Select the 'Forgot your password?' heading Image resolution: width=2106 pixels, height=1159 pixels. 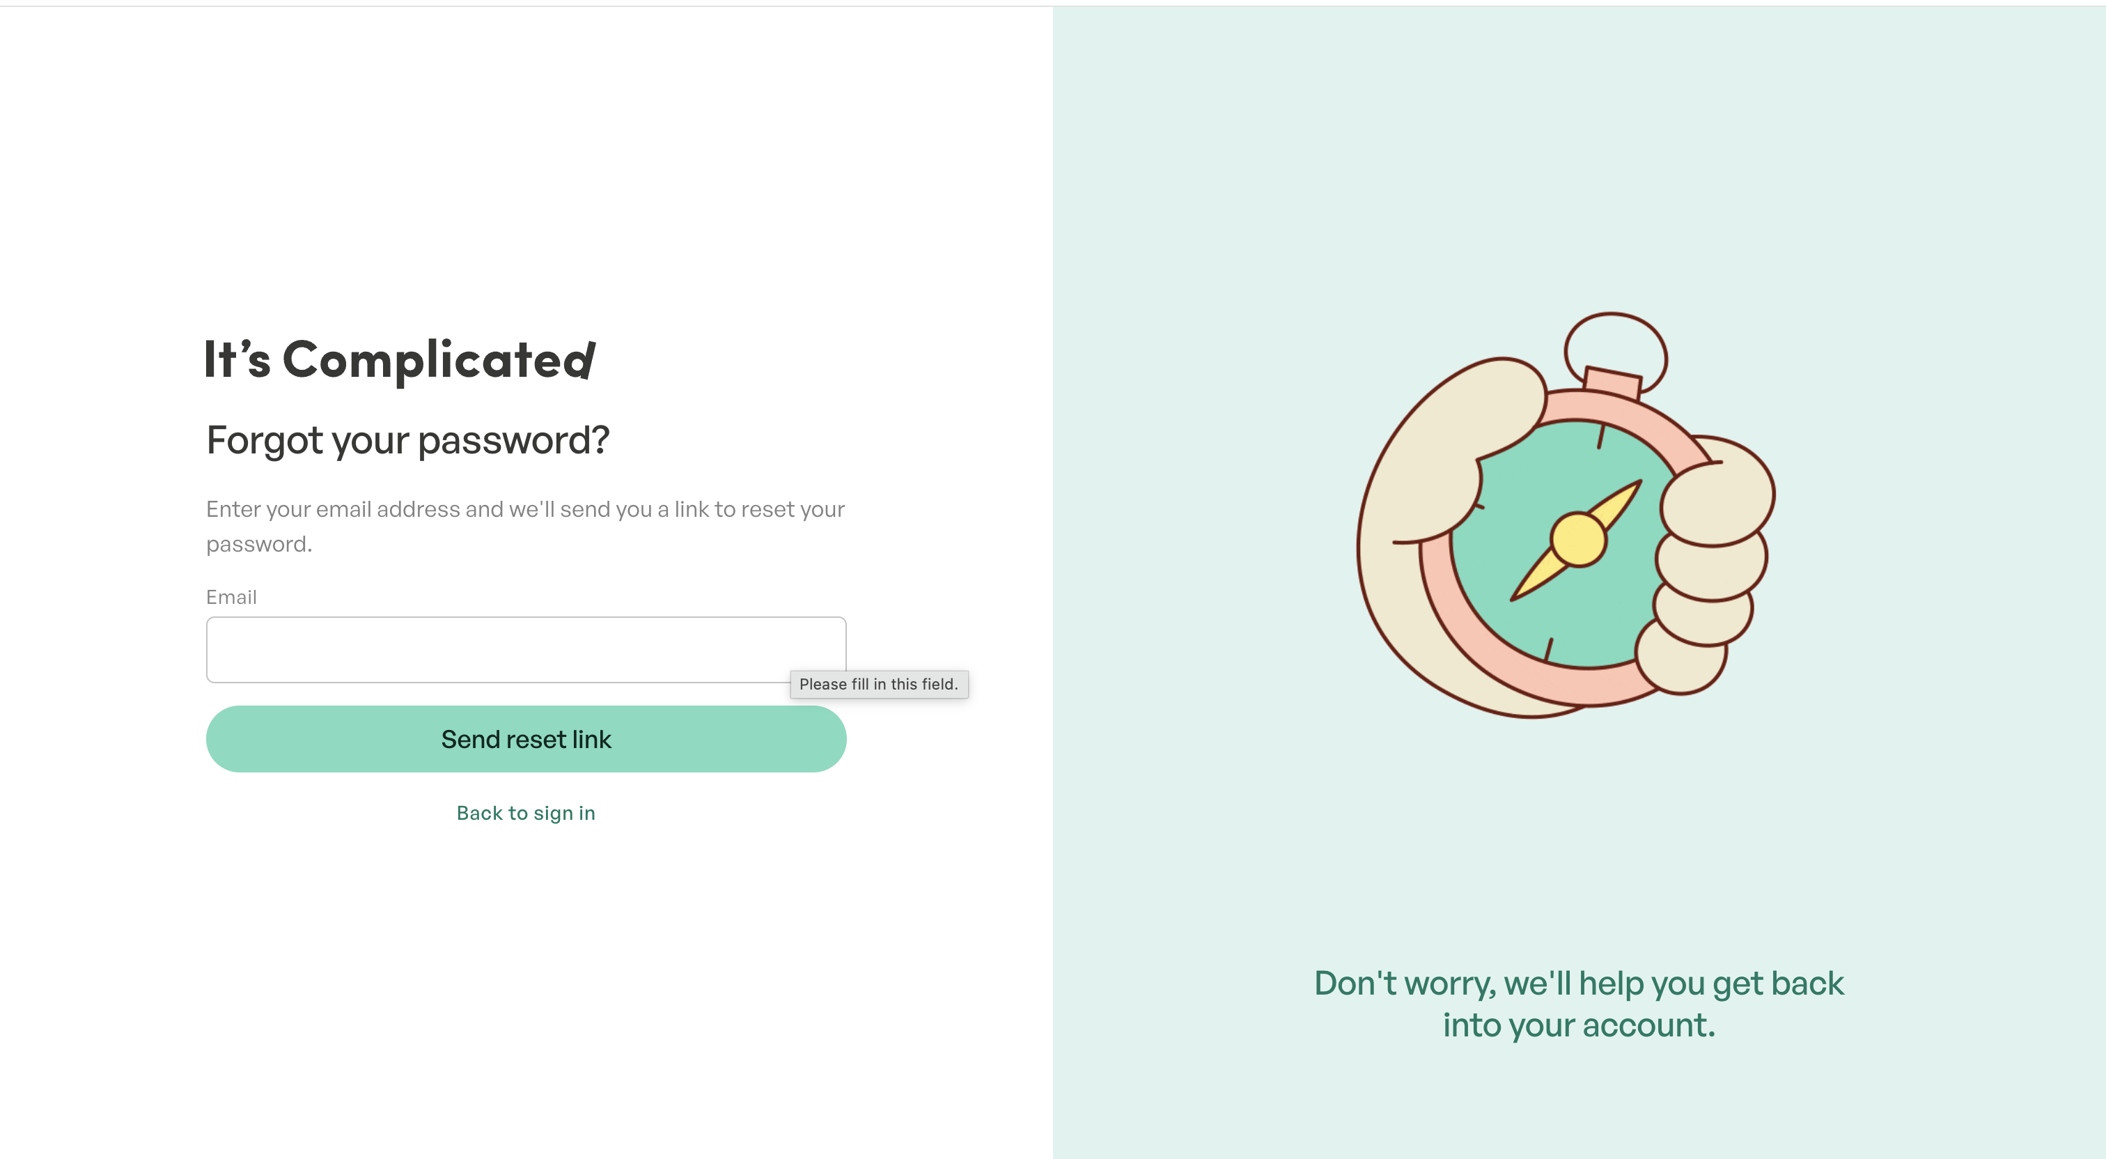point(408,440)
